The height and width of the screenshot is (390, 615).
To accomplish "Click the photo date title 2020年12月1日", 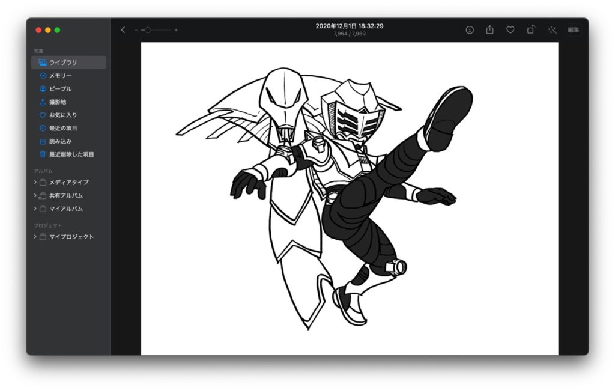I will (x=350, y=26).
